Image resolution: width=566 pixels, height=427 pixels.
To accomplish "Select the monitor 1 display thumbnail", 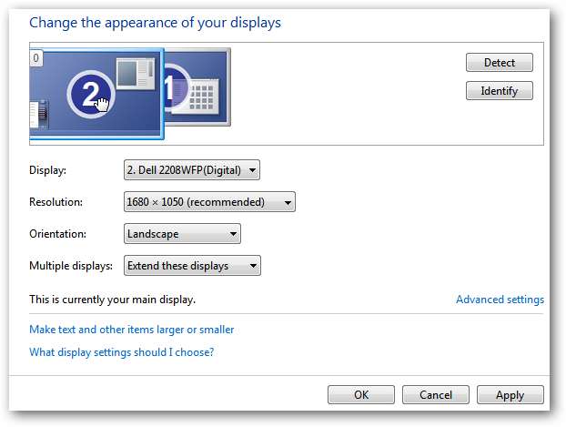I will 209,82.
